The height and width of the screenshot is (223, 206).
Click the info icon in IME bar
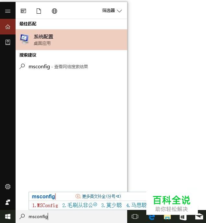(78, 196)
